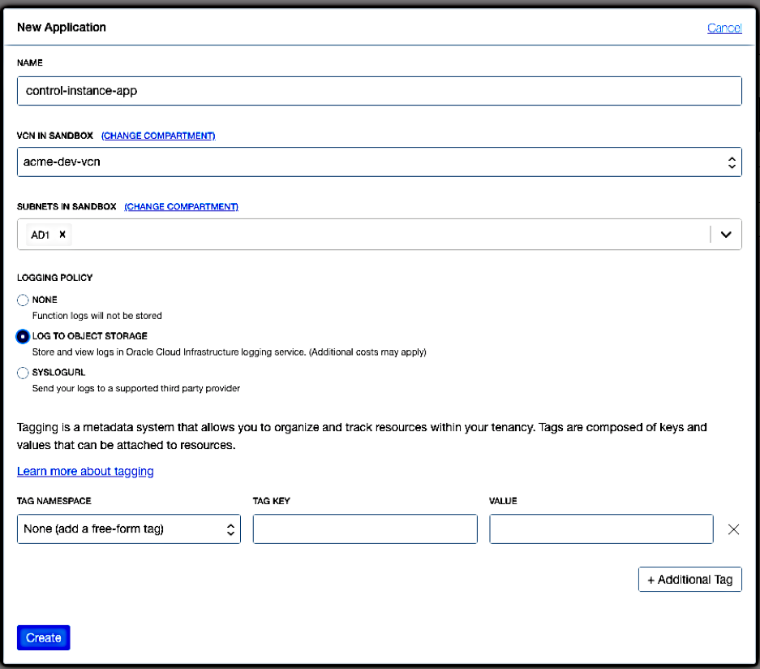Change compartment for SUBNETS IN SANDBOX
The height and width of the screenshot is (669, 760).
181,206
